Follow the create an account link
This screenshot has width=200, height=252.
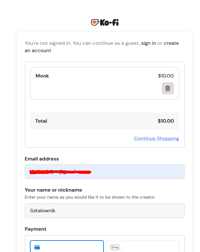171,43
